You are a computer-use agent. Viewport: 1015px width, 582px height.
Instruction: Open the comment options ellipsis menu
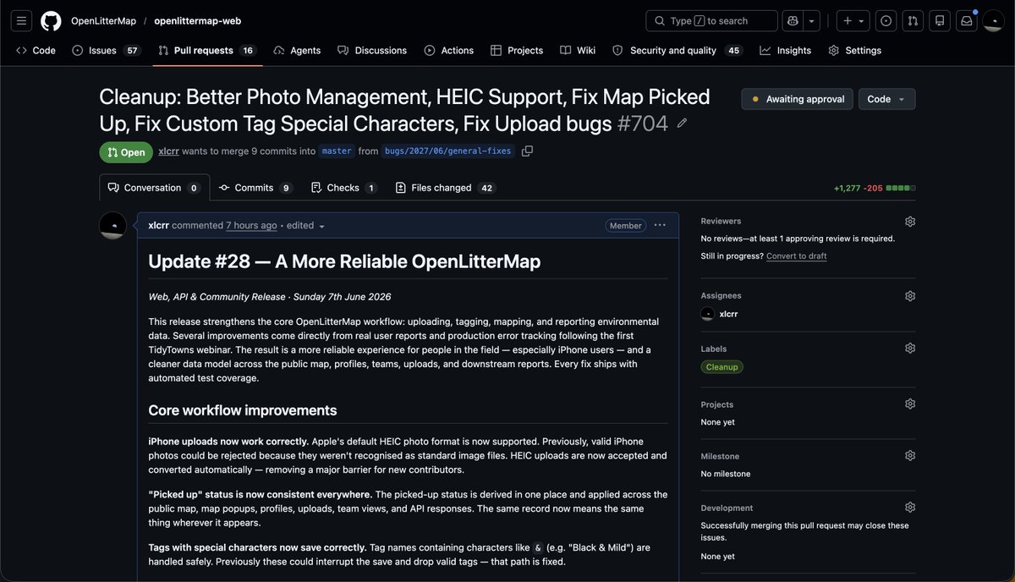coord(660,225)
